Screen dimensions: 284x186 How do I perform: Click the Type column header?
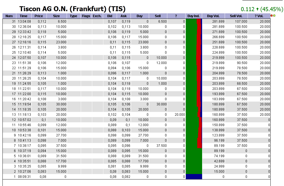tap(73, 16)
